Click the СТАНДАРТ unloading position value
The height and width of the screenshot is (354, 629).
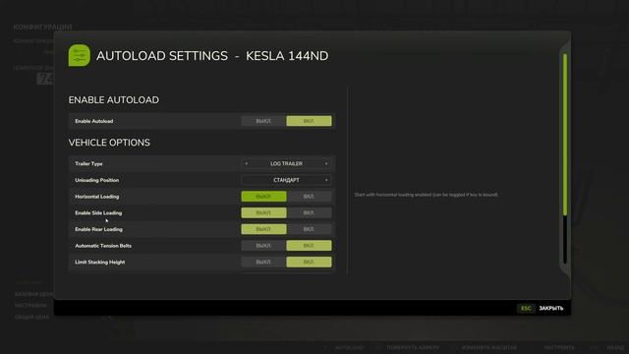tap(286, 180)
